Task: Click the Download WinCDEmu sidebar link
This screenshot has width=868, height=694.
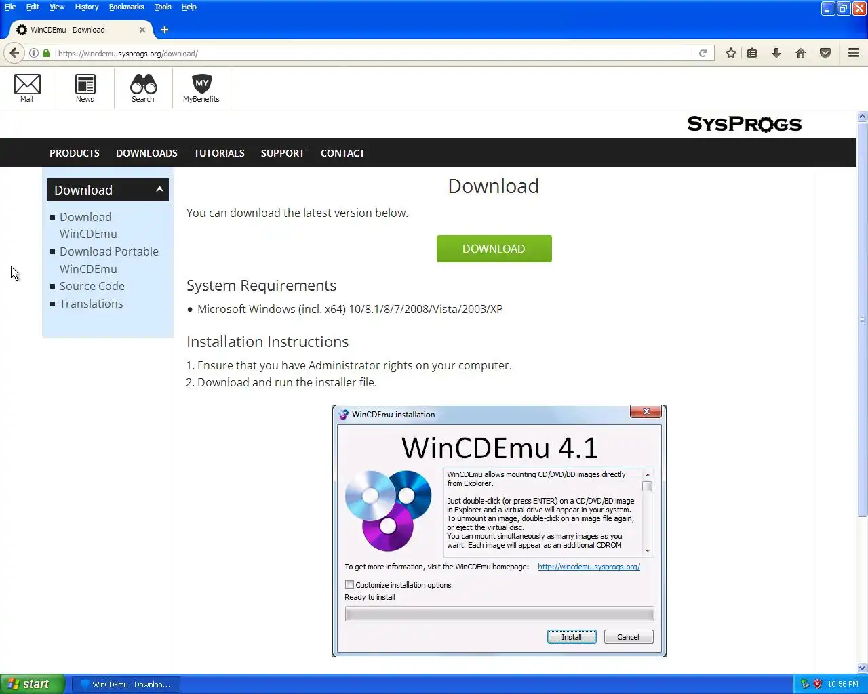Action: 88,225
